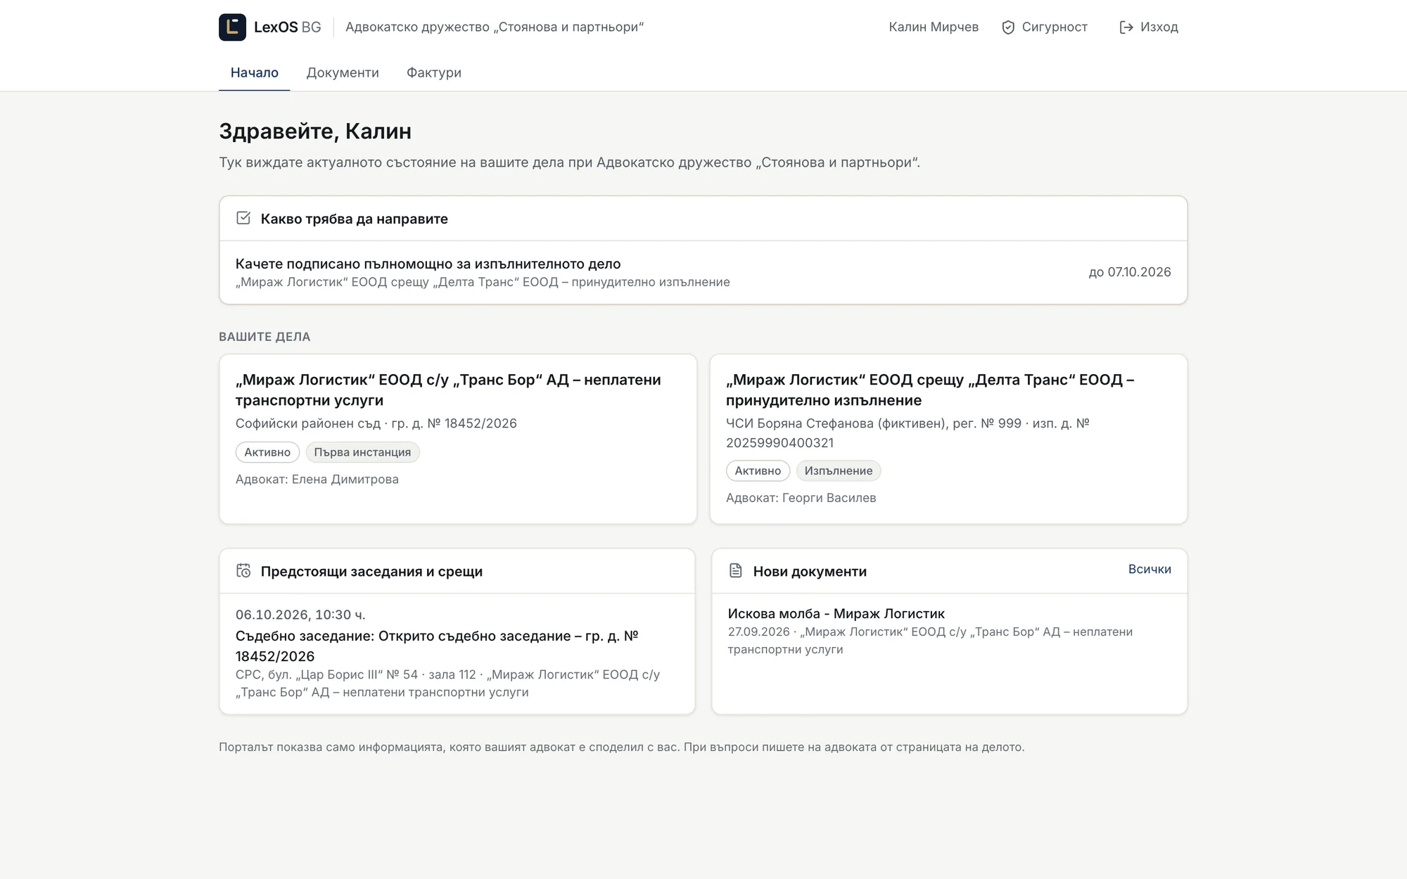Switch to the Документи tab
1407x879 pixels.
343,72
